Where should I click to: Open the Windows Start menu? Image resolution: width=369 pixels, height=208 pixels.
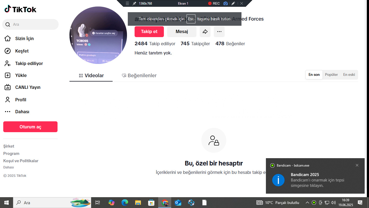(x=7, y=203)
